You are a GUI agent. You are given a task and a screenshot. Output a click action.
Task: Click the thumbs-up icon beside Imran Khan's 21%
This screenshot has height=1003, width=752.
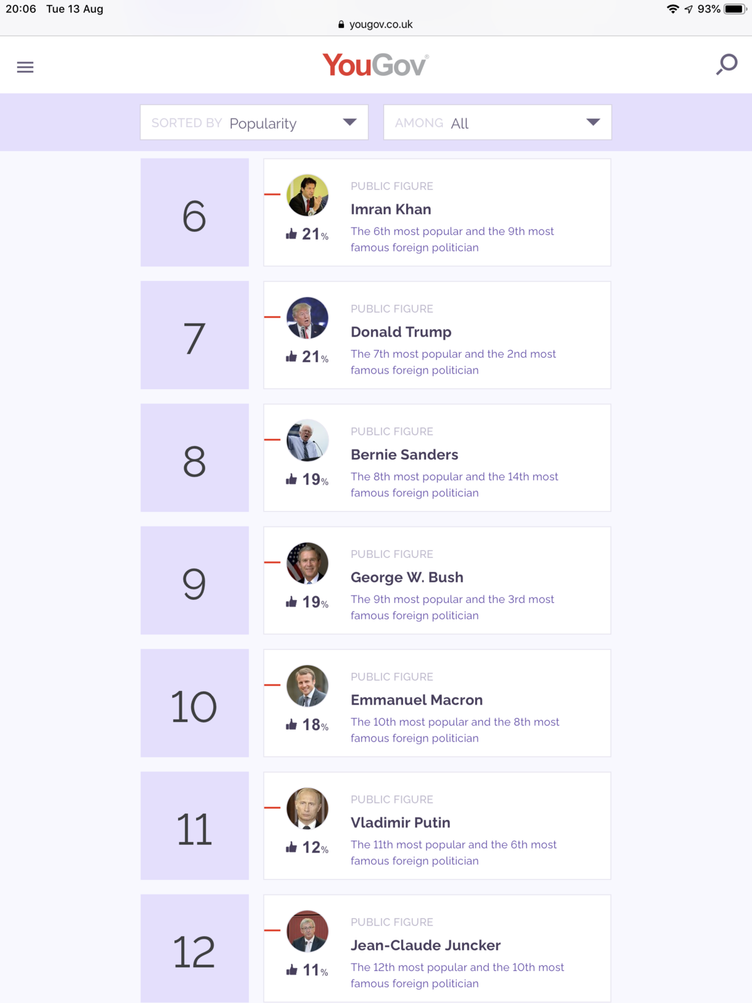point(291,234)
